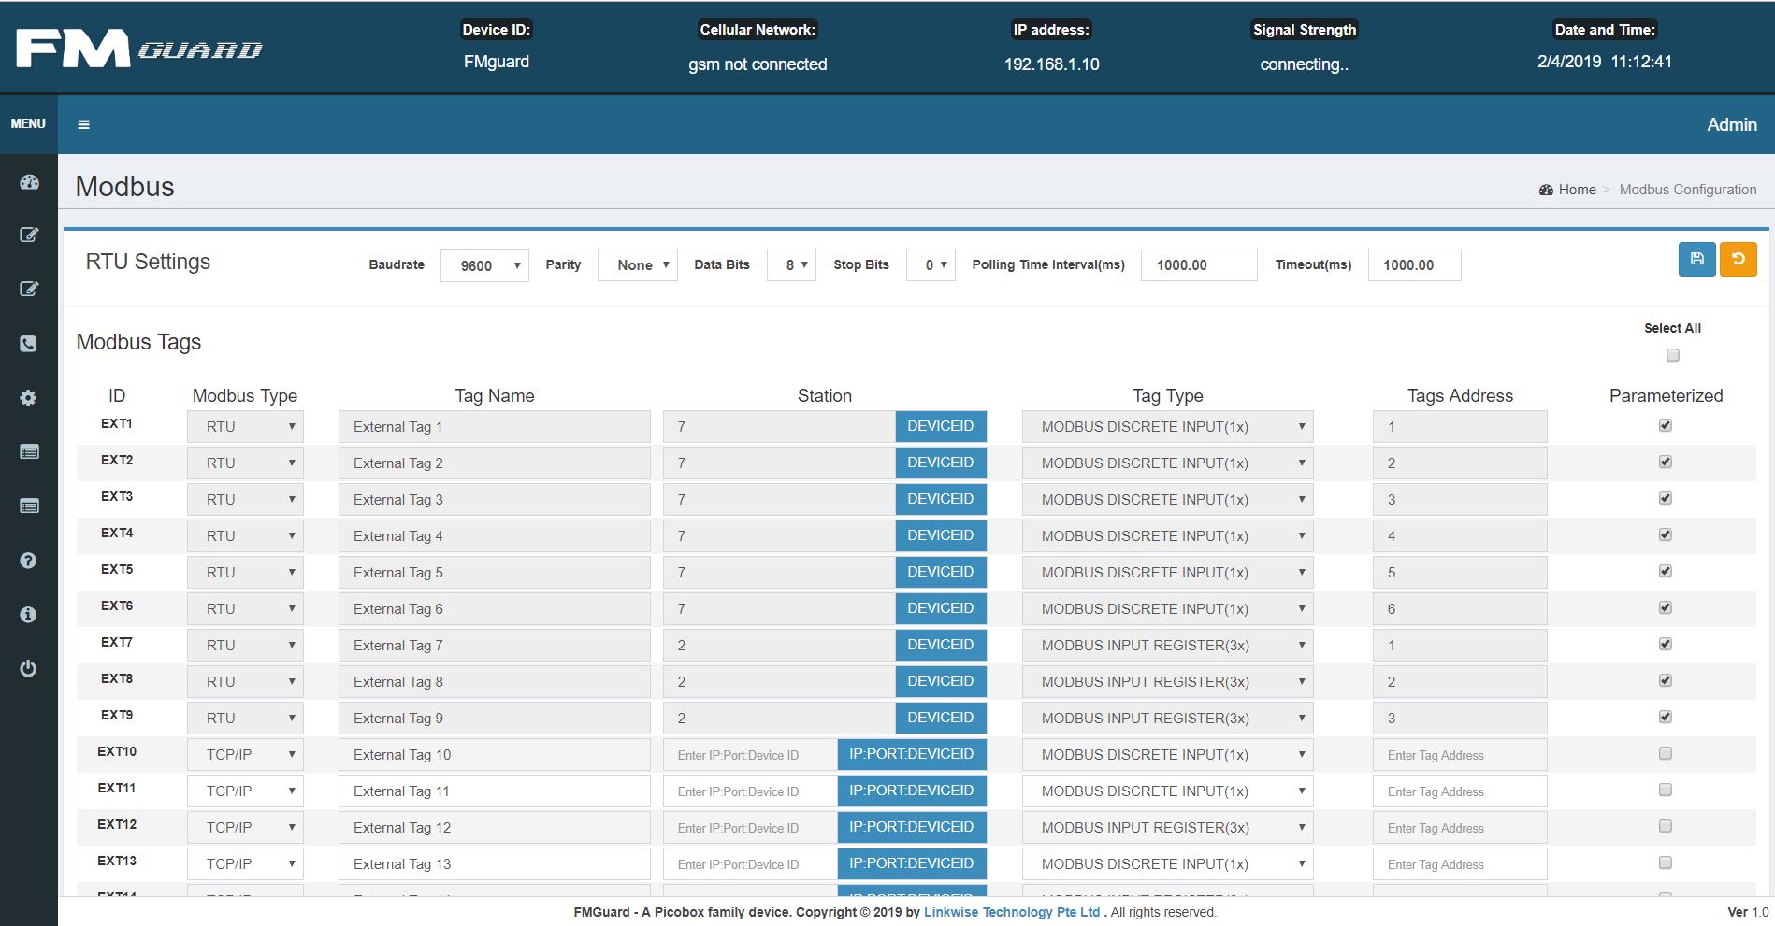Click the power icon in sidebar
1775x926 pixels.
(29, 668)
